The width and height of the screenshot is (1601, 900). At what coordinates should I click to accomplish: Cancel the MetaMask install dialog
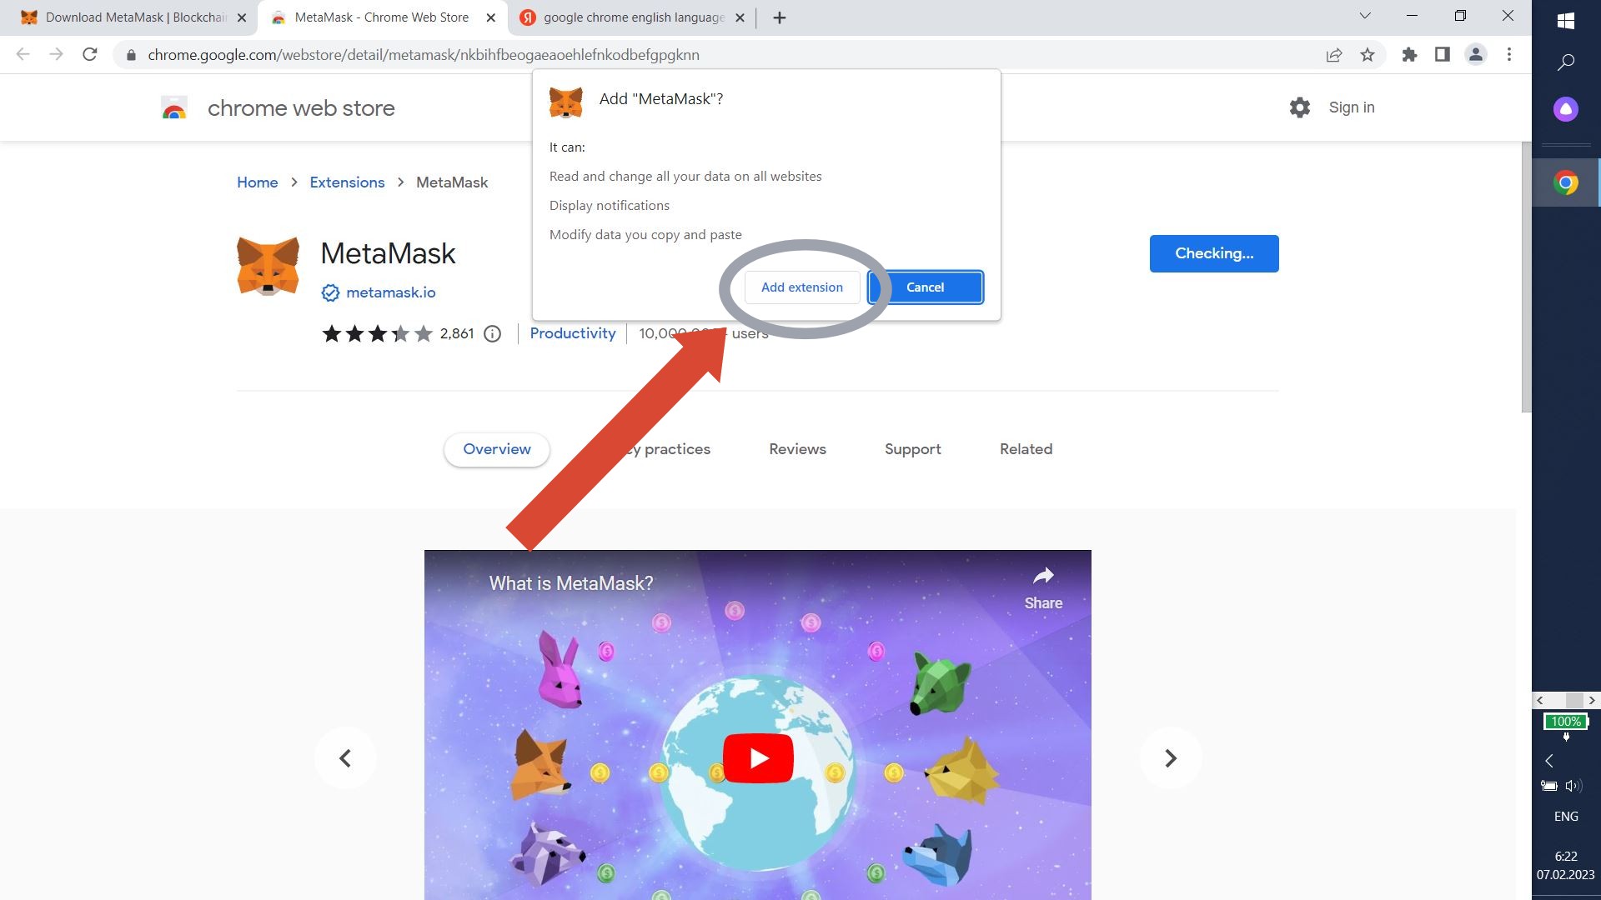pos(925,287)
